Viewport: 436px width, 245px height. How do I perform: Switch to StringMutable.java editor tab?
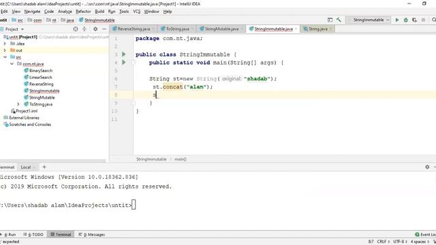221,29
